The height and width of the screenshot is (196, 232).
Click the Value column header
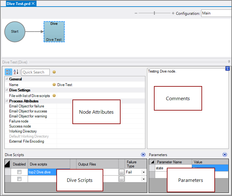(x=210, y=162)
